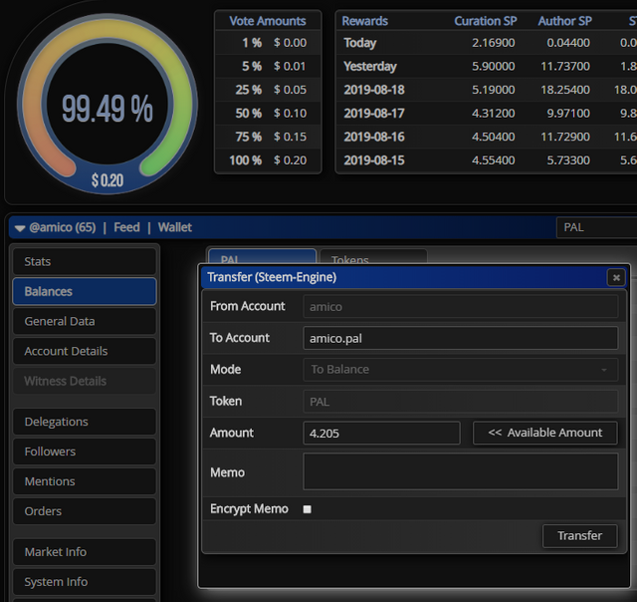This screenshot has height=602, width=637.
Task: Click the Author SP column header
Action: tap(564, 21)
